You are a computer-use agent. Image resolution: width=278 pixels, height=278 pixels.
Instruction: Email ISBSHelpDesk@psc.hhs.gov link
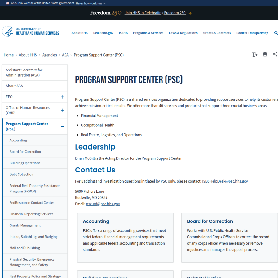tap(225, 181)
